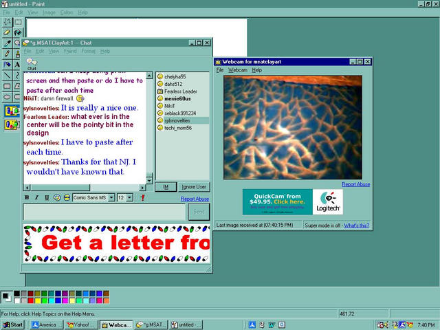Viewport: 440px width, 330px height.
Task: Toggle Bold formatting in chat
Action: click(x=27, y=197)
